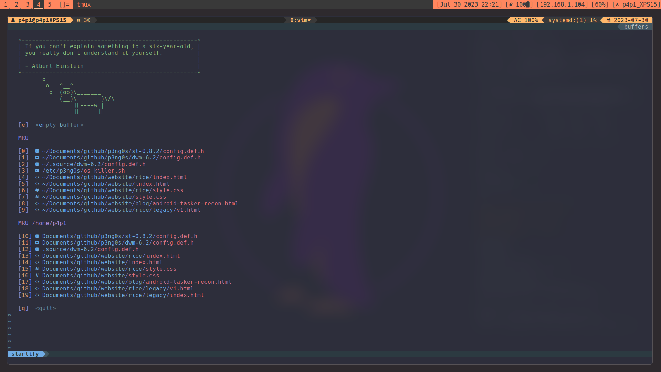Click the buffers label in the tabline

click(x=636, y=27)
